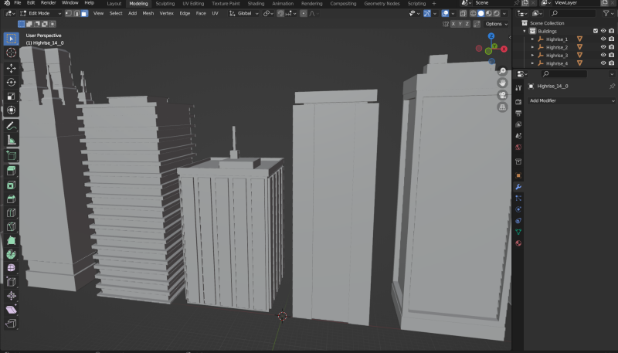Switch to the UV Editing workspace tab
The image size is (618, 353).
[x=193, y=3]
